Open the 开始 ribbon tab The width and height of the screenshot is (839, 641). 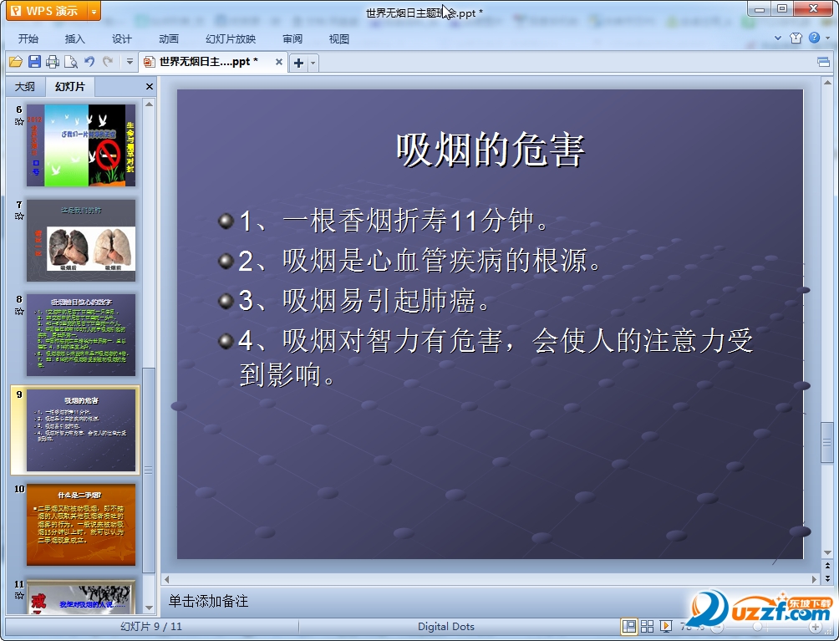28,39
